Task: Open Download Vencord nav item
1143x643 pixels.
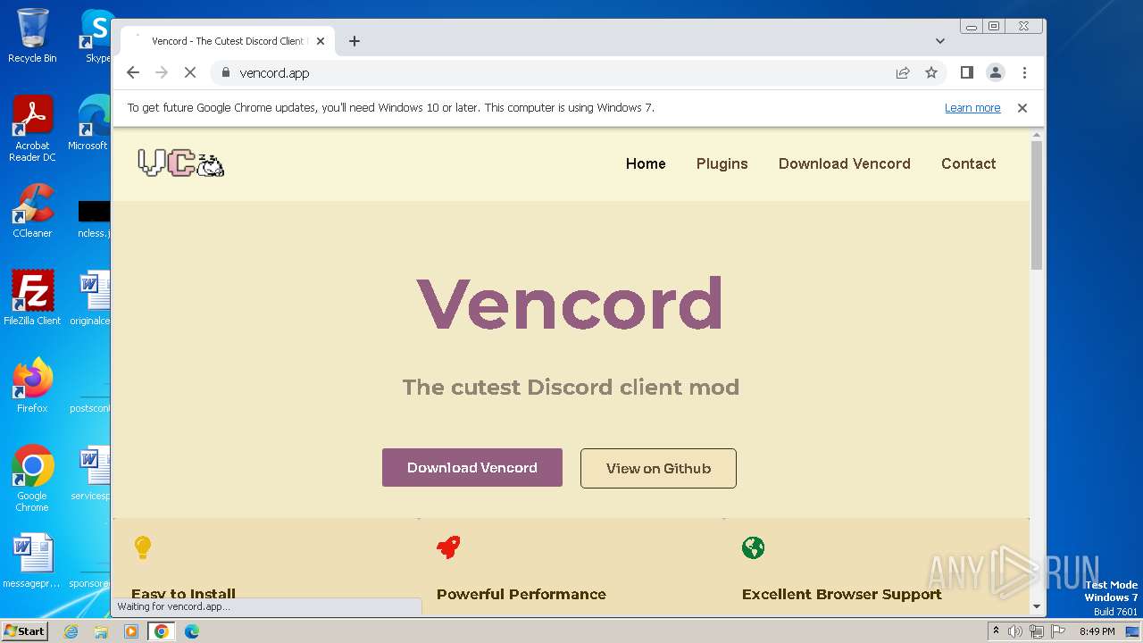Action: 845,163
